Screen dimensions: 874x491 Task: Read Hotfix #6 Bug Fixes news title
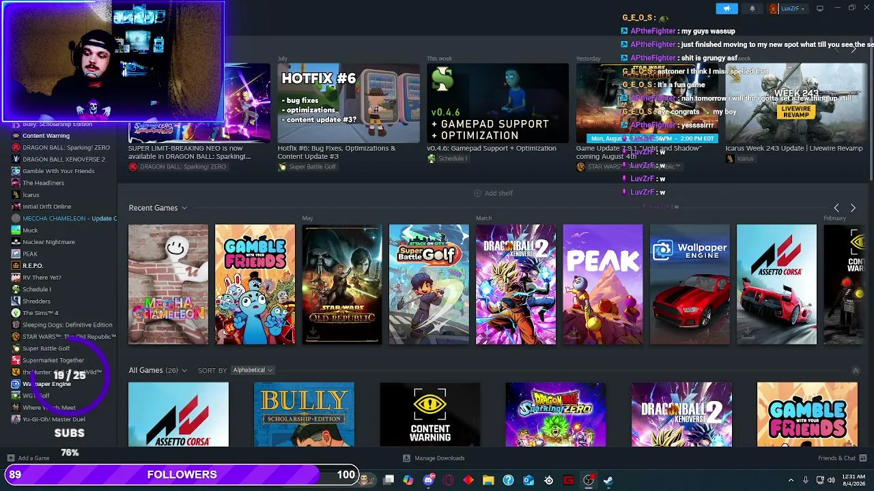[337, 152]
